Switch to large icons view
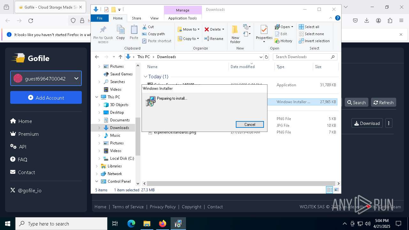The height and width of the screenshot is (230, 409). coord(336,190)
